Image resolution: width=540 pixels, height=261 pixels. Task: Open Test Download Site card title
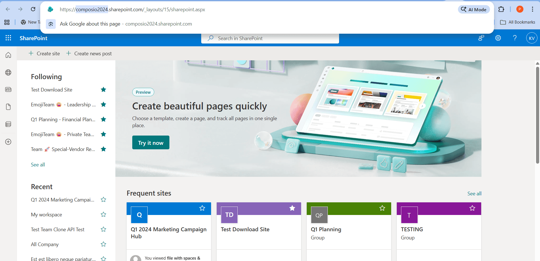pos(245,229)
